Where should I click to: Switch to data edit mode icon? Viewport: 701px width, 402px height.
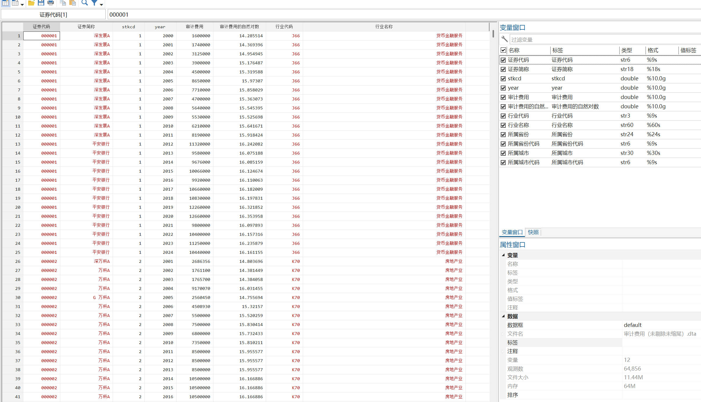click(x=6, y=3)
